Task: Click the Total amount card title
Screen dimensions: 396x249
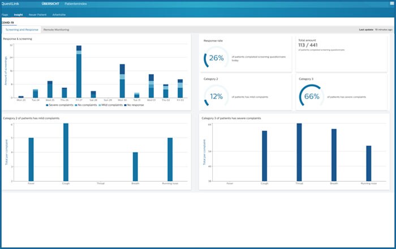Action: point(307,40)
